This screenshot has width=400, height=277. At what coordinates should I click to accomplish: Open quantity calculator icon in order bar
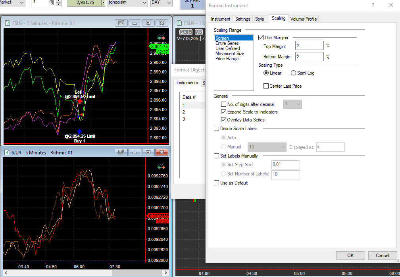[51, 3]
